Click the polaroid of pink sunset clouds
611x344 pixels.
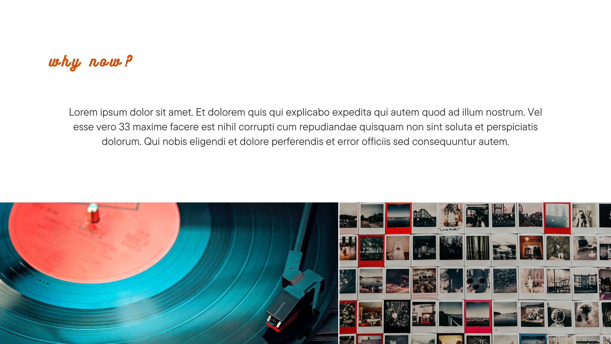click(397, 283)
